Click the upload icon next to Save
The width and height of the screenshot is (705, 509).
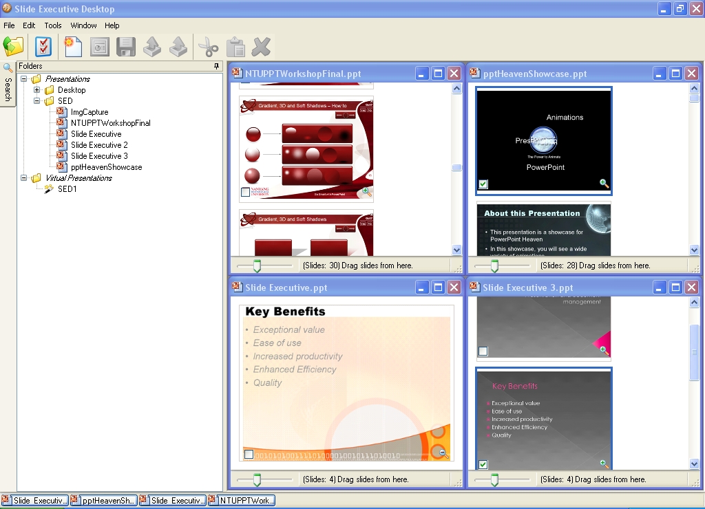[152, 47]
